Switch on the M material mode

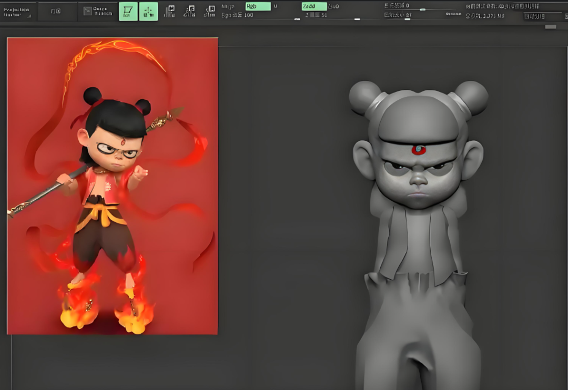point(275,6)
